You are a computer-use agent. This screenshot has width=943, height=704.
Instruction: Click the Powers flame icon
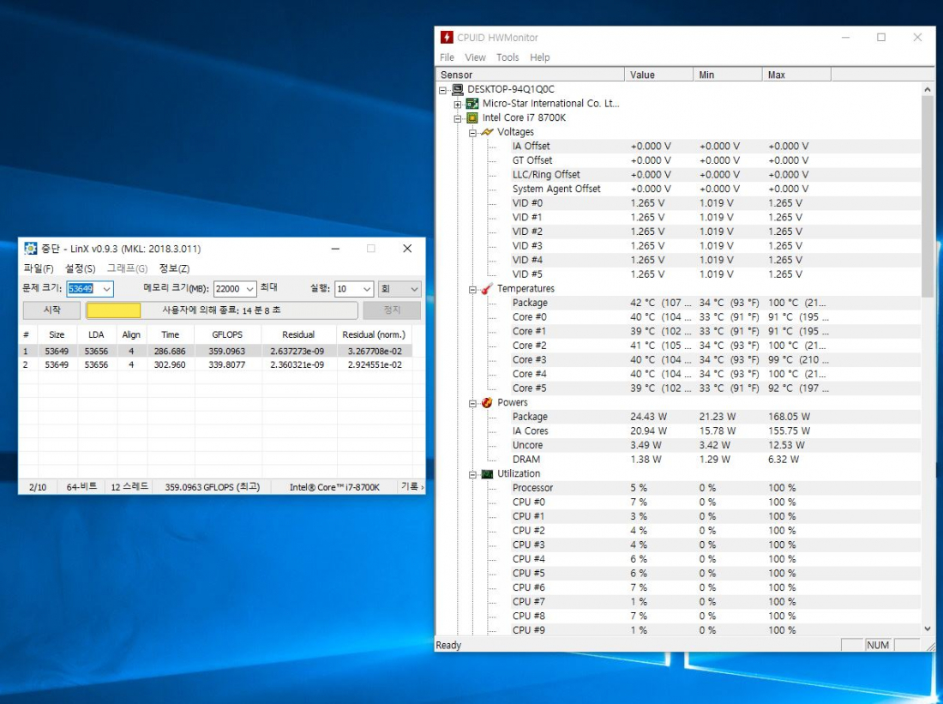point(487,403)
